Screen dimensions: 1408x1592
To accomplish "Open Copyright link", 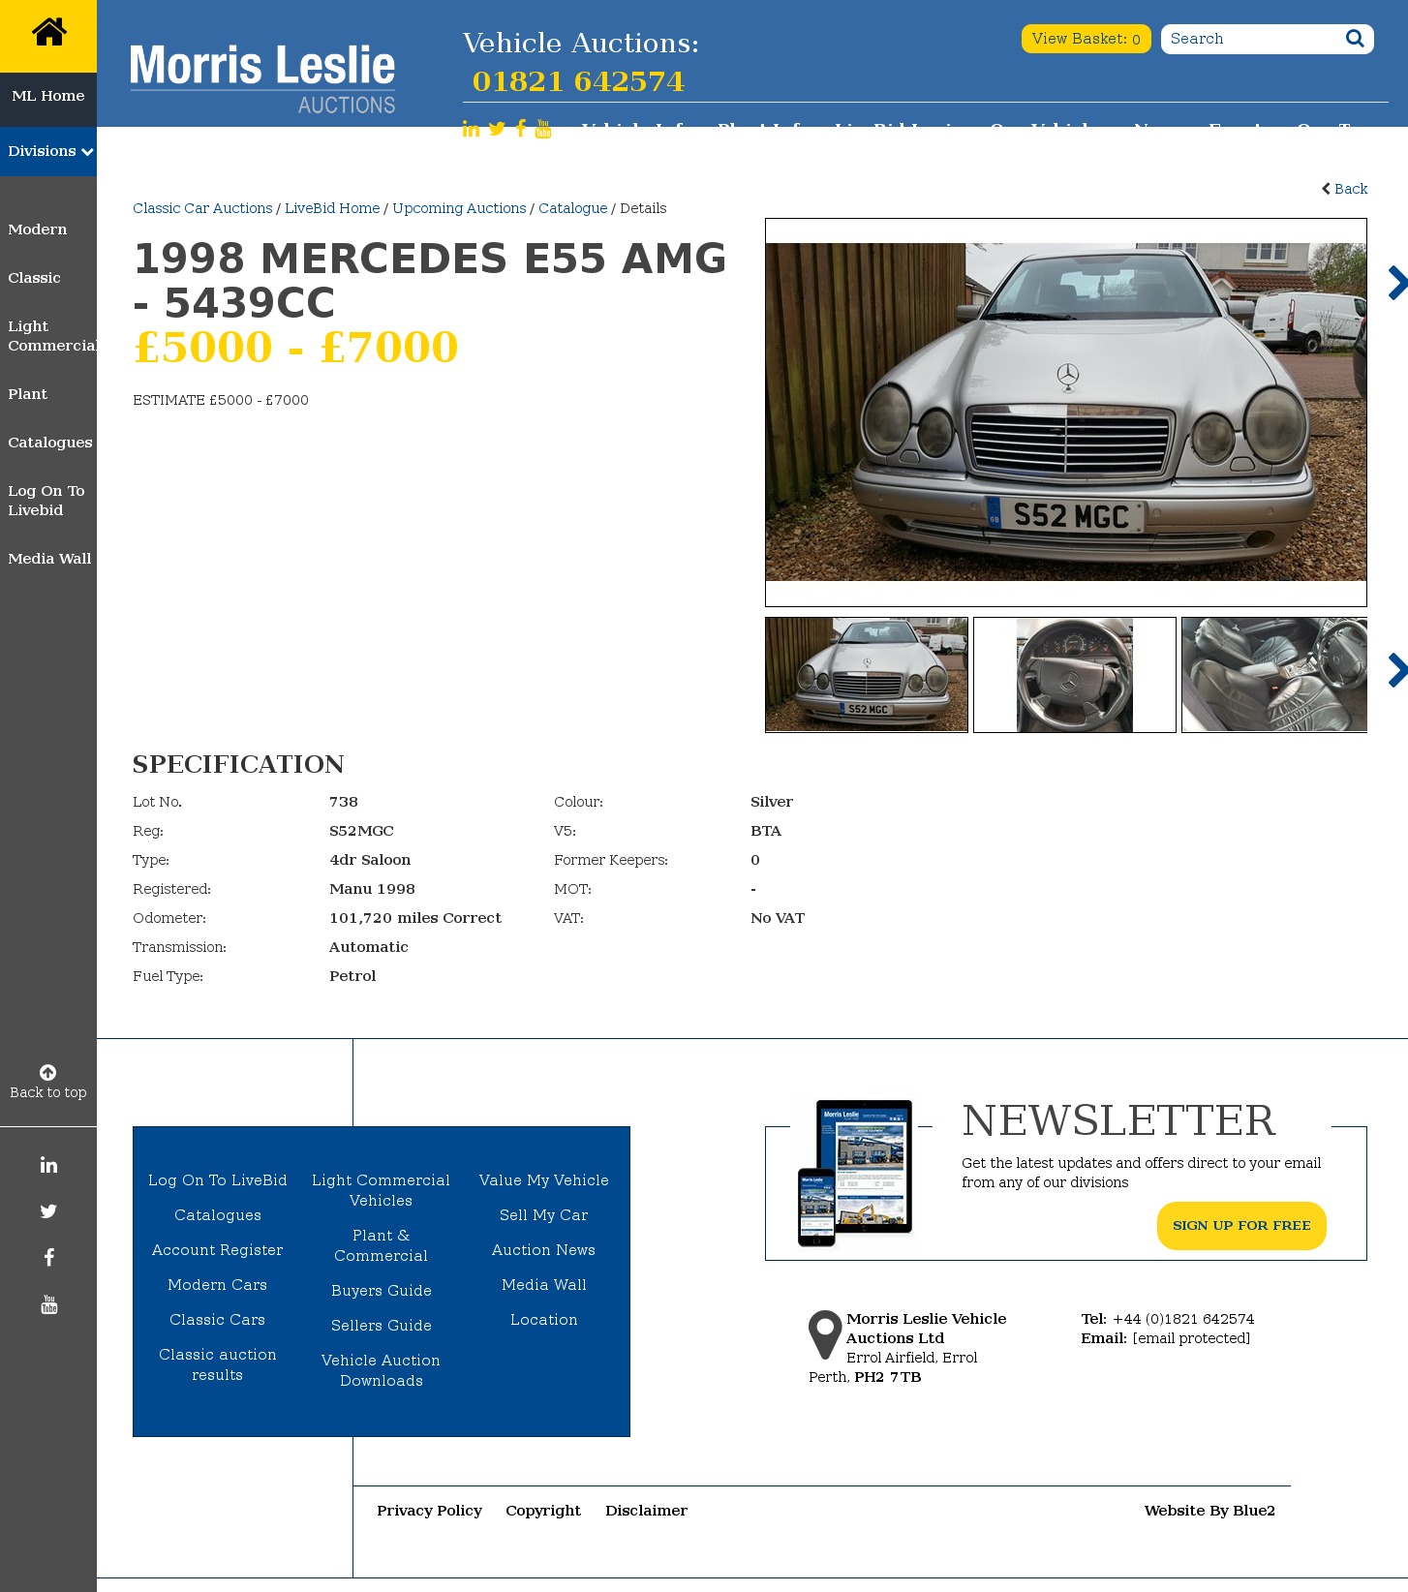I will coord(543,1511).
